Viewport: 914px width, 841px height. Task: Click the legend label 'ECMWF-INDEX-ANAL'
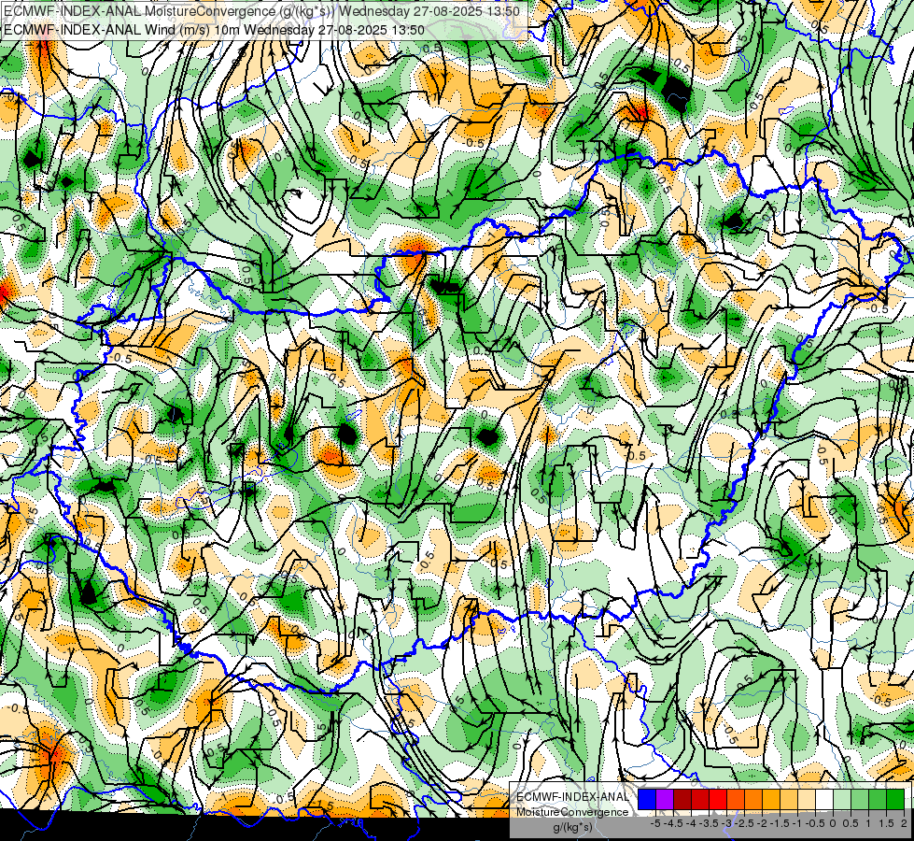pos(572,797)
